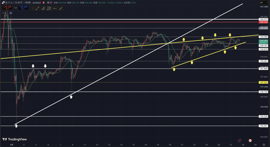
Task: Select the trend line drawing tool
Action: click(37, 8)
